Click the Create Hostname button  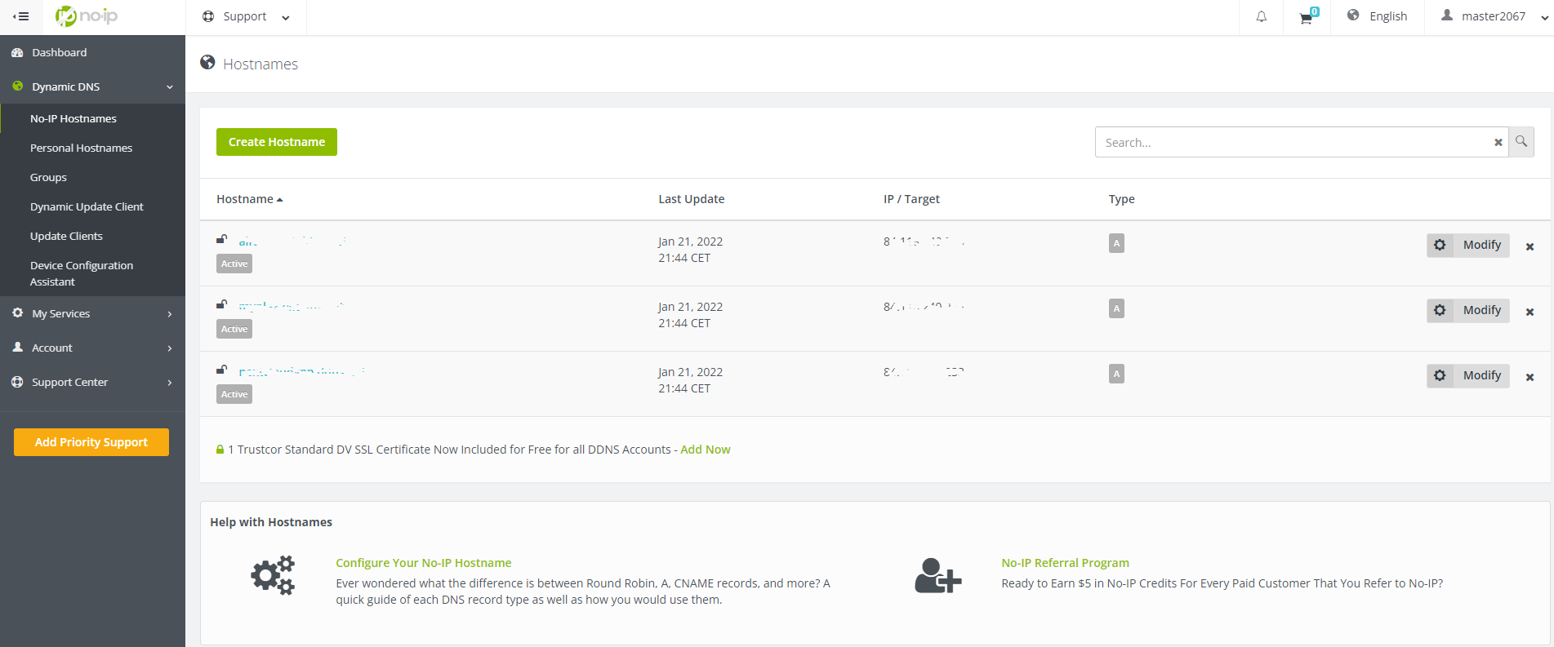(277, 142)
